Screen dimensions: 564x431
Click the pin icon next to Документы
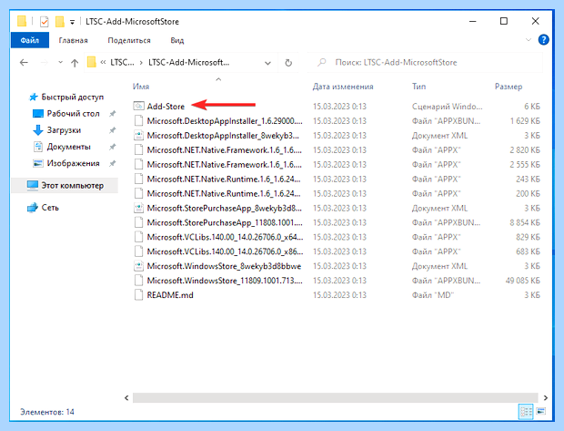coord(112,147)
